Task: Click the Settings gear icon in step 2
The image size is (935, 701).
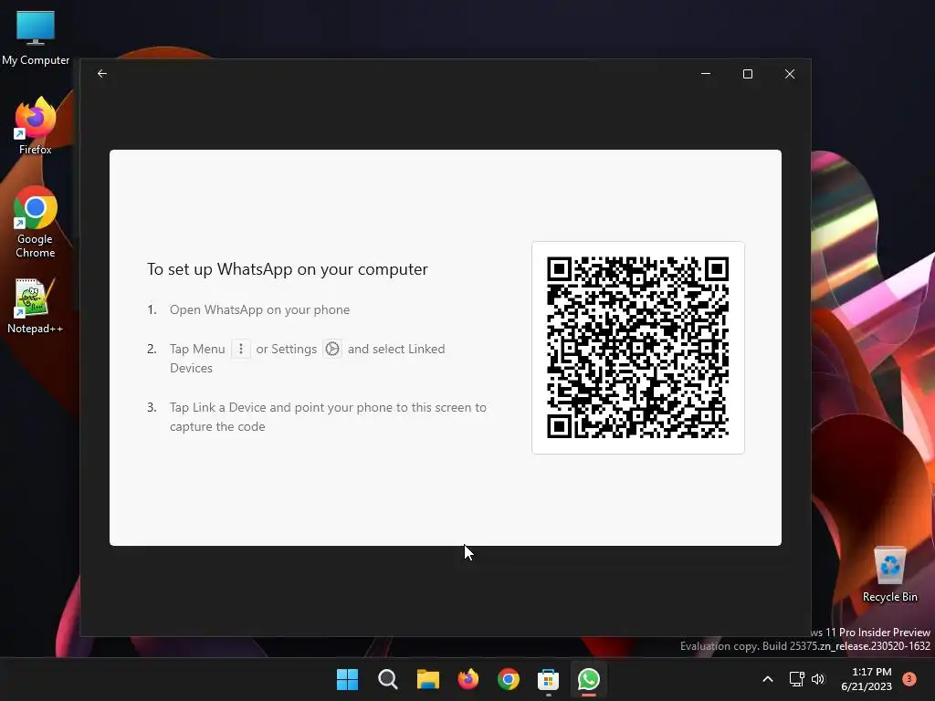Action: pyautogui.click(x=332, y=349)
